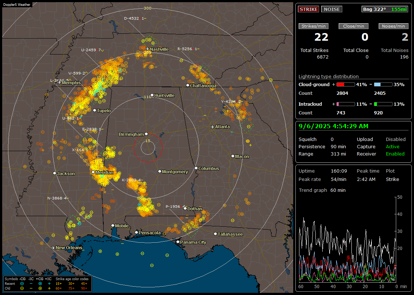The image size is (414, 295).
Task: Click the negative intracloud green bar
Action: [x=383, y=104]
